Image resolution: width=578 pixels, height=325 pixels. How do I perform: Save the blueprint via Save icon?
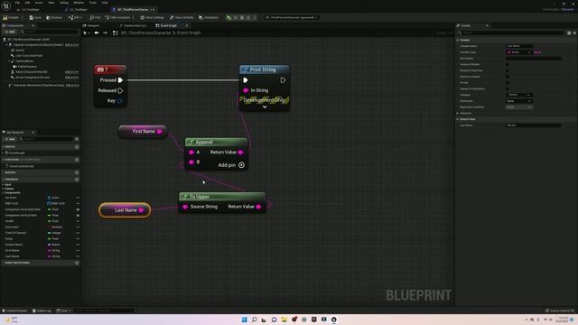(x=35, y=17)
